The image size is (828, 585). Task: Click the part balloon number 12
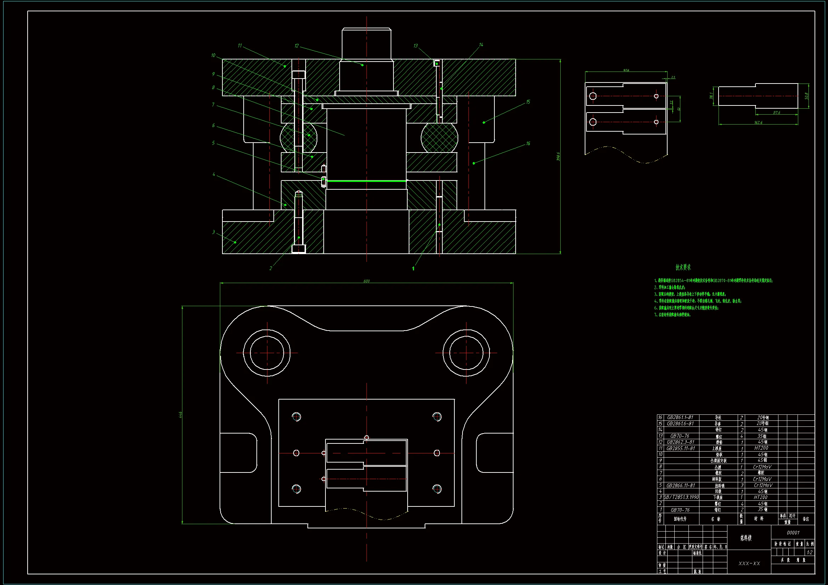[x=296, y=46]
